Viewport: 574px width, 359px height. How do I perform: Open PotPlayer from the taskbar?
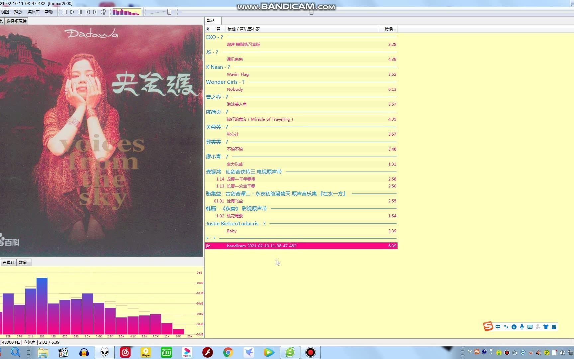coord(146,352)
